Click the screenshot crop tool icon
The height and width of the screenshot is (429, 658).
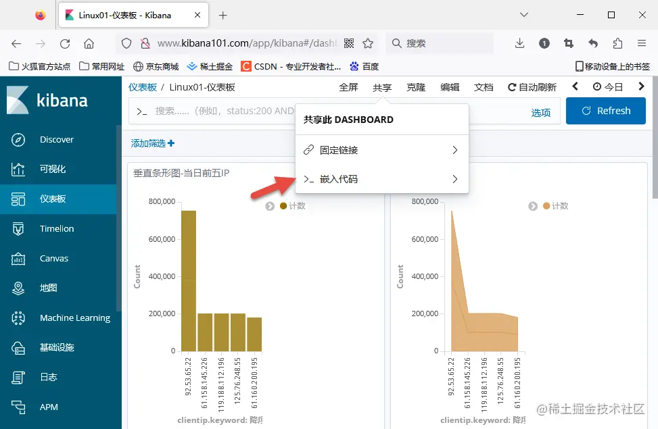[569, 43]
